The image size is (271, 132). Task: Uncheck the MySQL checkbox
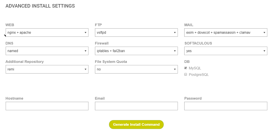(185, 68)
